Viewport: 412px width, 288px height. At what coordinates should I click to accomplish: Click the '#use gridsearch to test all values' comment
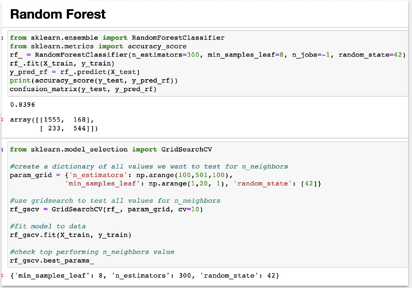click(x=115, y=200)
